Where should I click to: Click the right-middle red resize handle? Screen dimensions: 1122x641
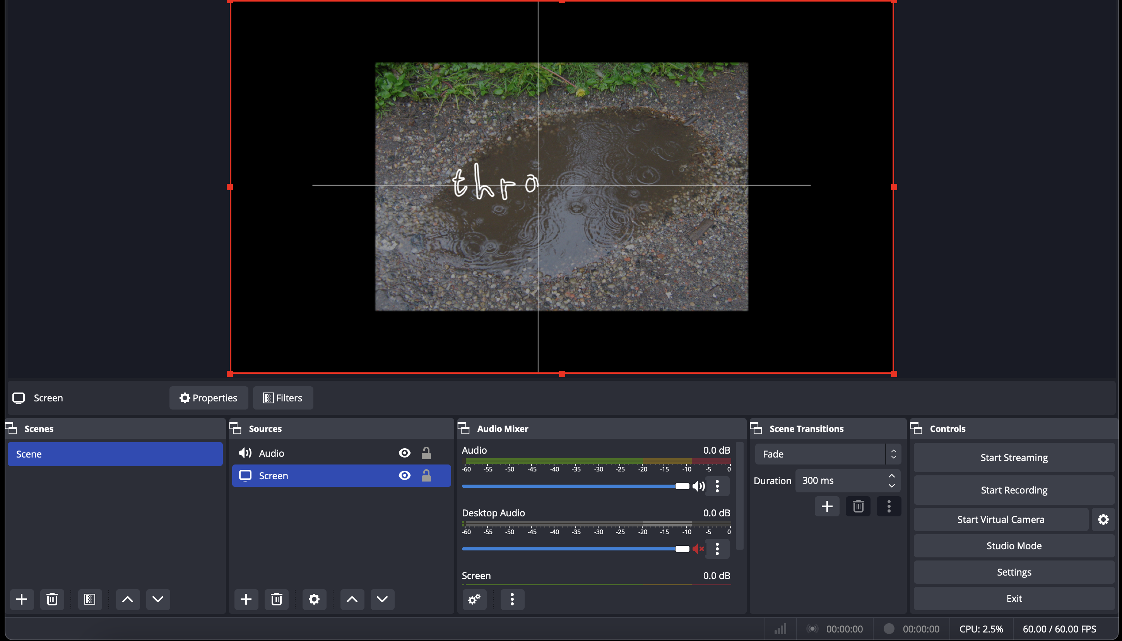894,187
